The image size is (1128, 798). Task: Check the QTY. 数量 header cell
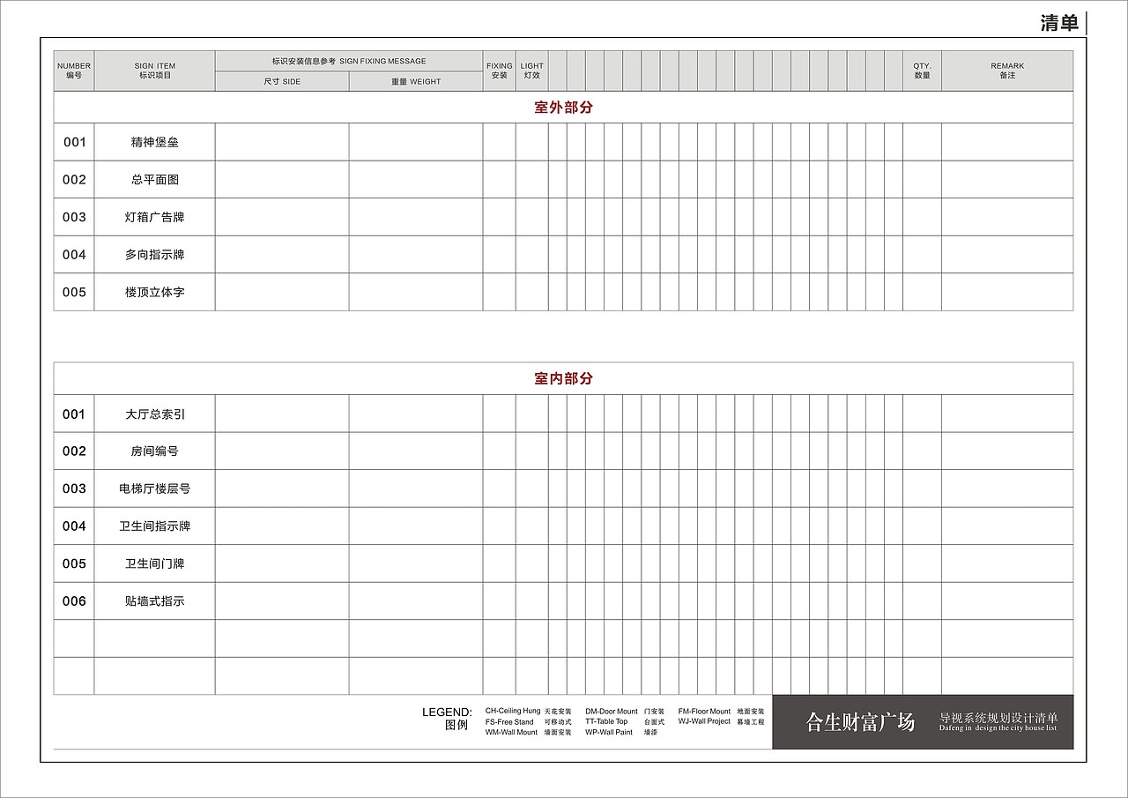[920, 70]
